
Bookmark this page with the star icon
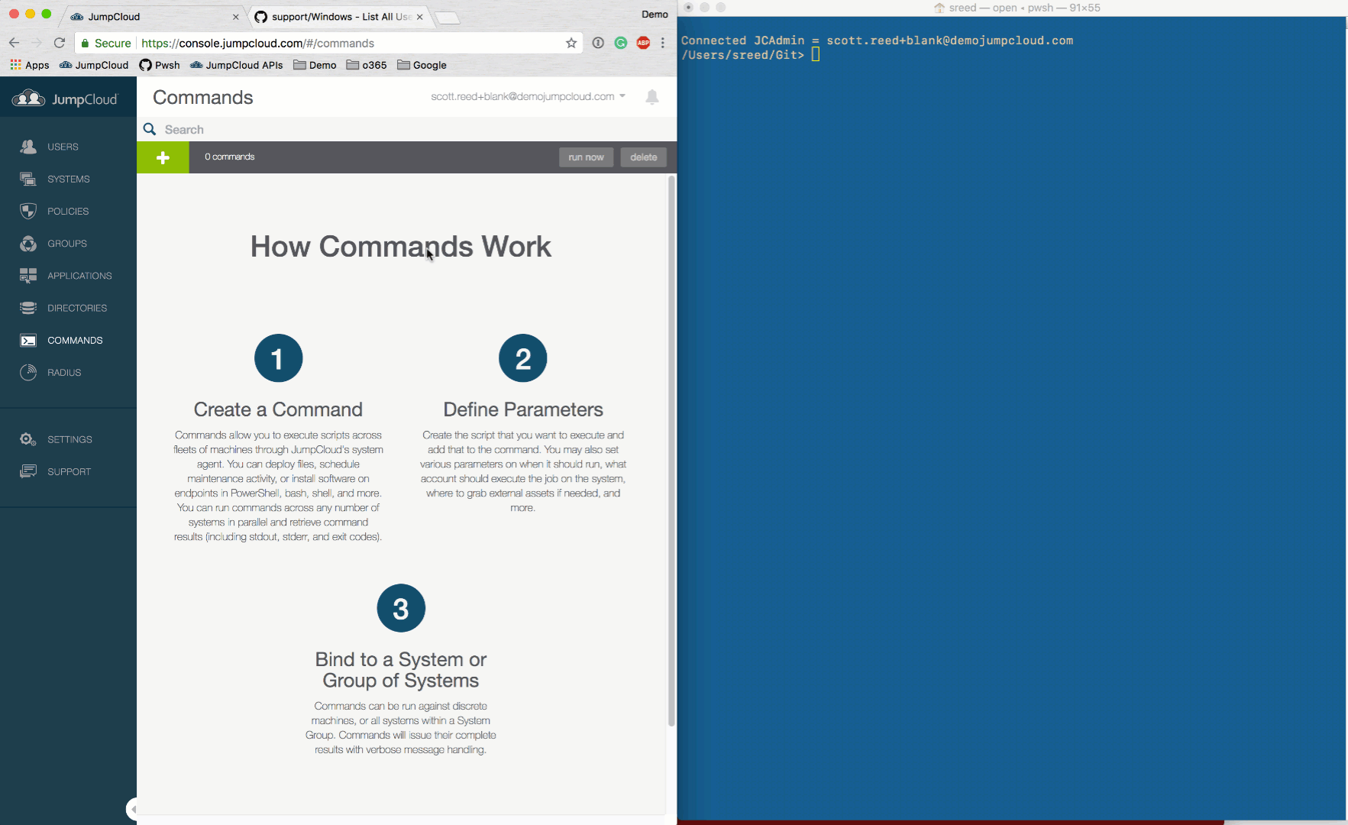pos(571,44)
